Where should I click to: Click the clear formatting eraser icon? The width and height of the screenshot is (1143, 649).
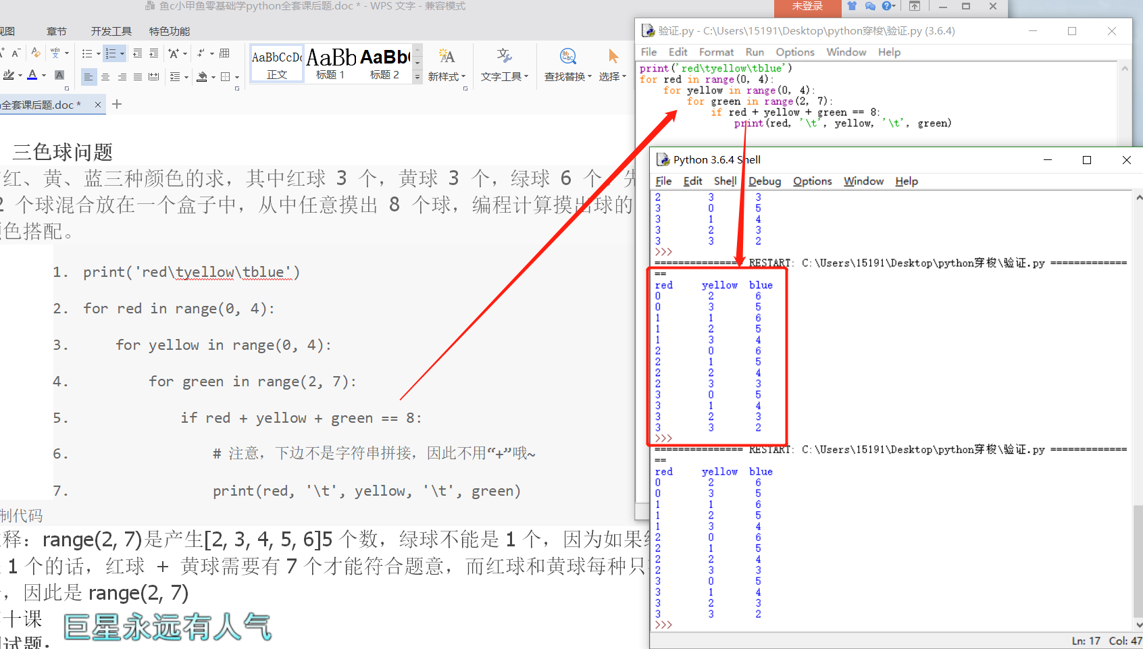tap(36, 53)
